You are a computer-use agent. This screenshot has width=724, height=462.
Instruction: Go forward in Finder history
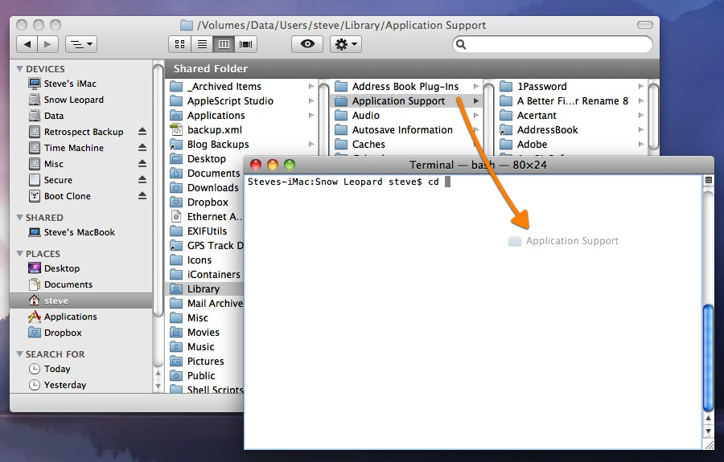click(x=47, y=44)
